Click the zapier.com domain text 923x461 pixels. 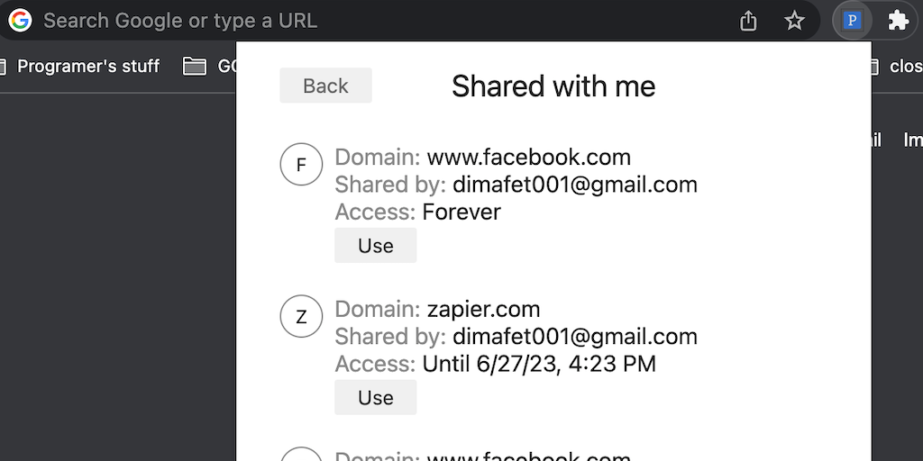click(x=483, y=309)
